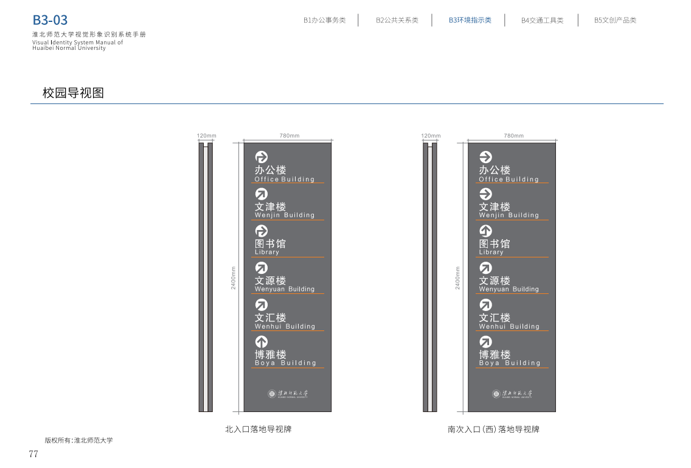Click right arrow icon above 图书馆 on north entrance sign
The image size is (691, 468).
click(x=262, y=231)
